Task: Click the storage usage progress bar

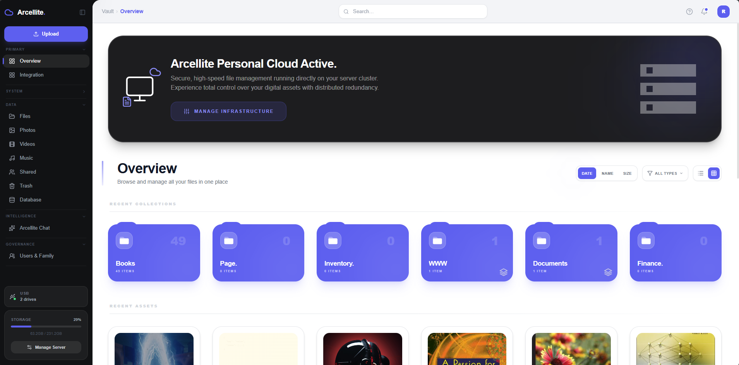Action: coord(46,326)
